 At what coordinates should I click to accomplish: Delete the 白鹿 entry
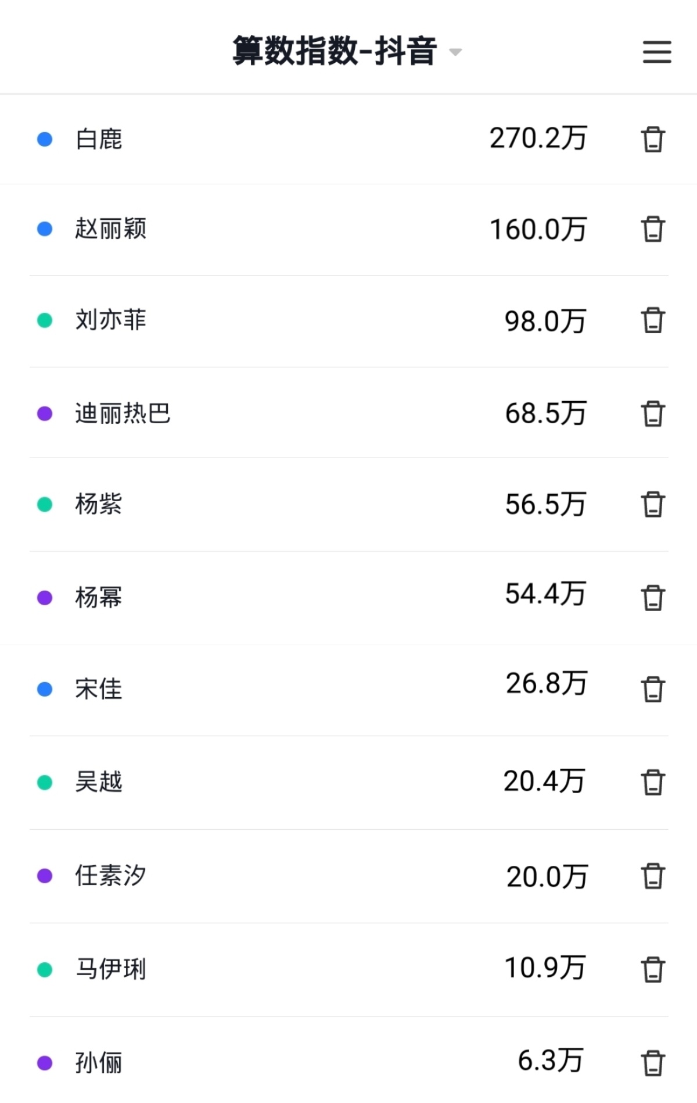[x=653, y=140]
